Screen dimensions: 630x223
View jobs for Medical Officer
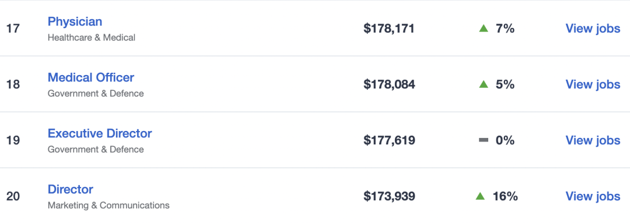(593, 84)
